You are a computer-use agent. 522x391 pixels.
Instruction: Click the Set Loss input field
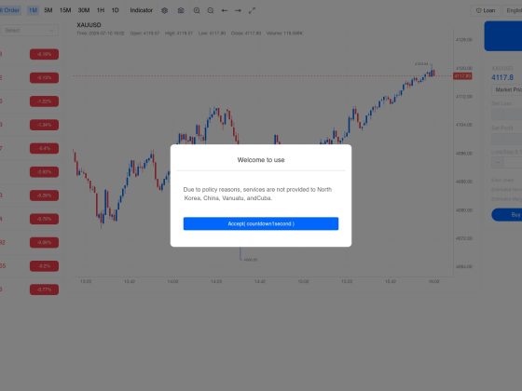click(x=507, y=115)
